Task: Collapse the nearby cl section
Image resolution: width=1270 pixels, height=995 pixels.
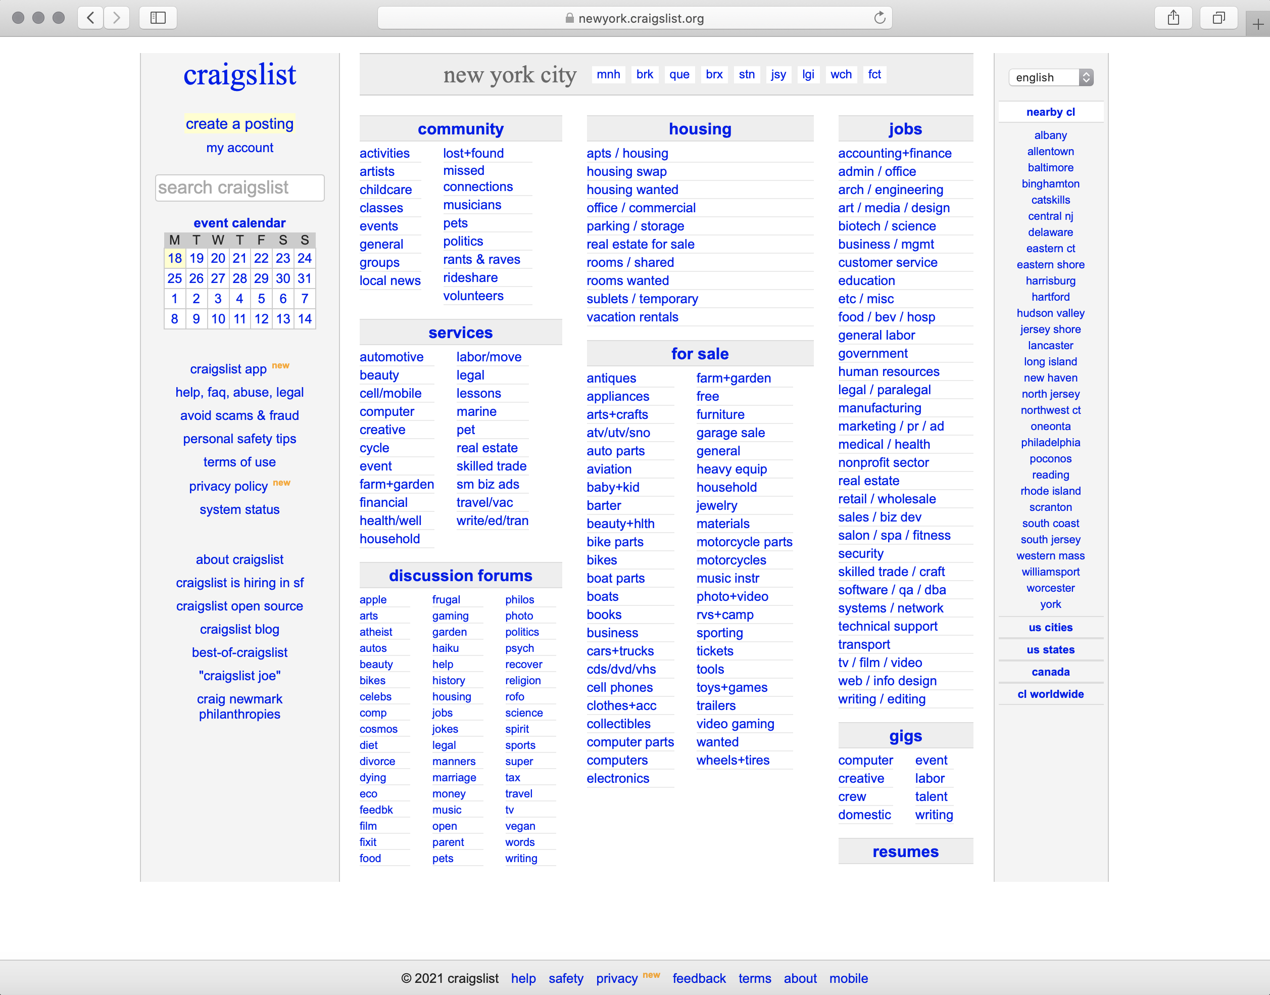Action: point(1050,112)
